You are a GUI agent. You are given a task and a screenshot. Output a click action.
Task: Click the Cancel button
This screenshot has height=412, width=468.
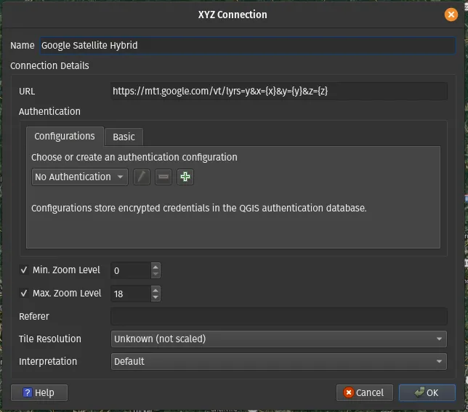coord(364,392)
